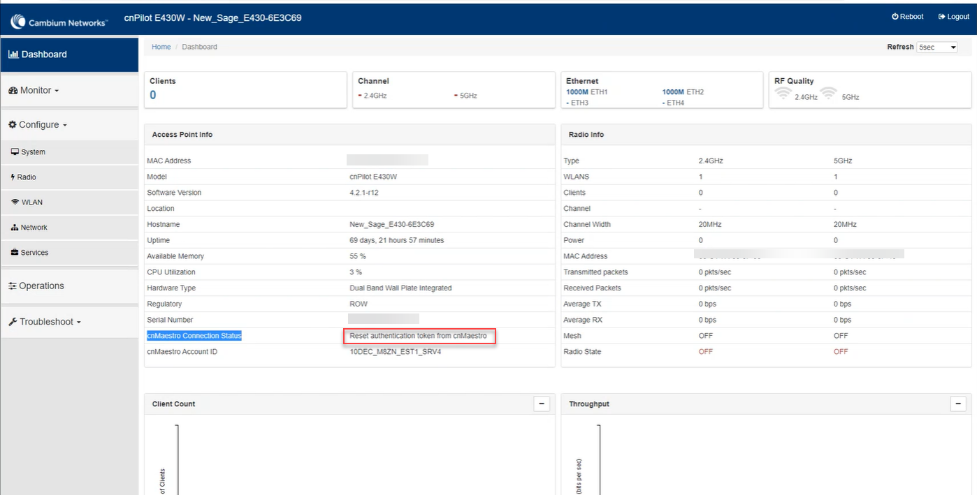Open the System configuration page
This screenshot has width=977, height=495.
[x=32, y=152]
